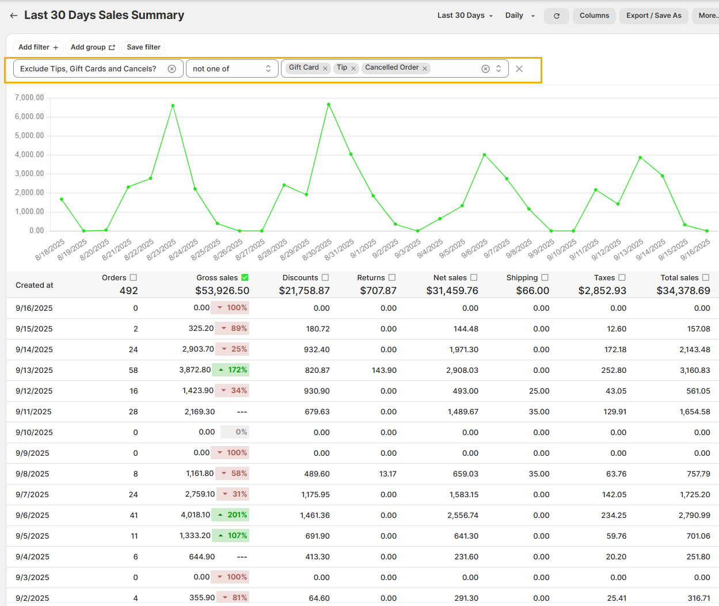Expand the 'not one of' operator dropdown
The height and width of the screenshot is (606, 719).
point(232,68)
